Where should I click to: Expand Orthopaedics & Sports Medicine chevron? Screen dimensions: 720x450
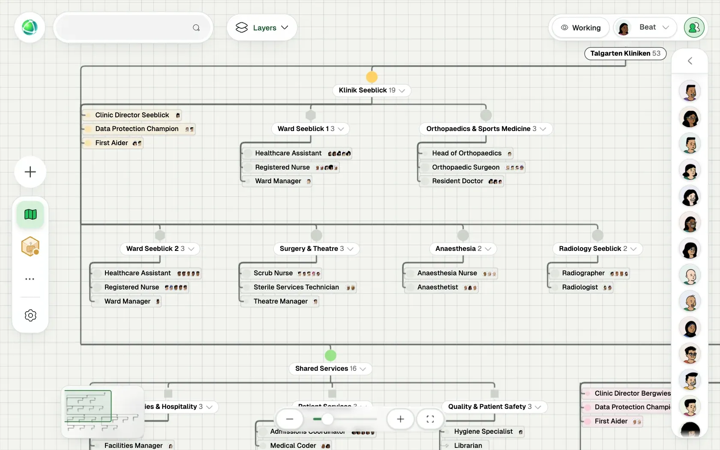point(543,129)
